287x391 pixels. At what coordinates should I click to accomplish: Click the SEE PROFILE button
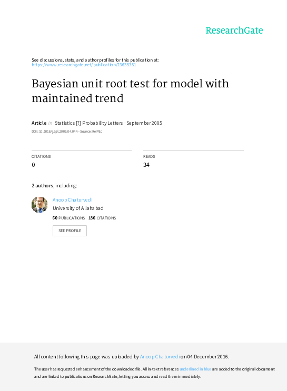point(70,230)
